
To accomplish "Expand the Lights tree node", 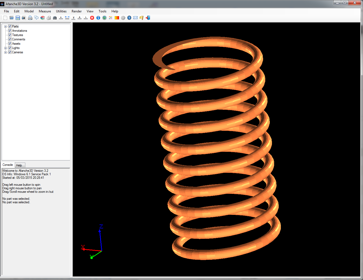I will [x=5, y=48].
